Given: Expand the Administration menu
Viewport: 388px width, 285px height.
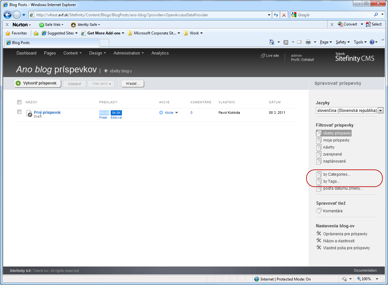Looking at the screenshot, I should tap(129, 53).
